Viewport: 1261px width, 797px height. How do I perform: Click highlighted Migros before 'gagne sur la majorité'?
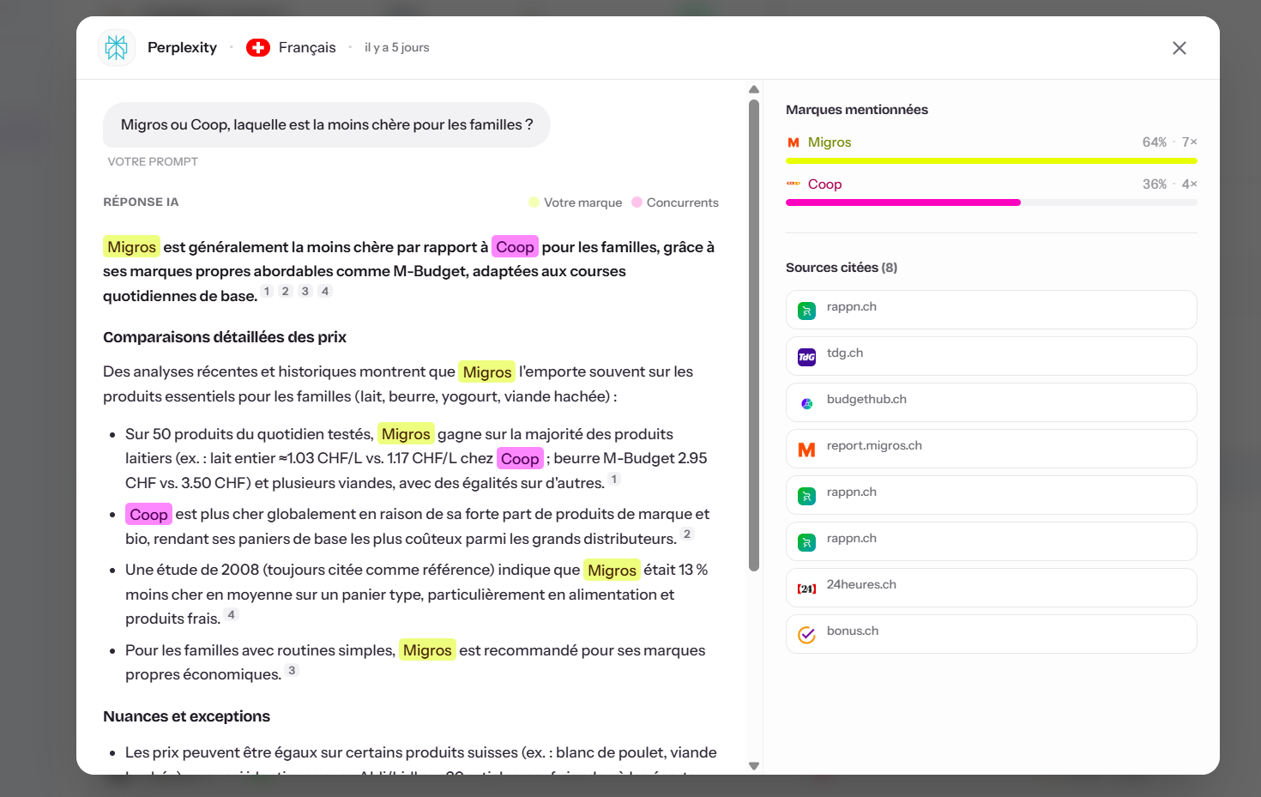(406, 434)
